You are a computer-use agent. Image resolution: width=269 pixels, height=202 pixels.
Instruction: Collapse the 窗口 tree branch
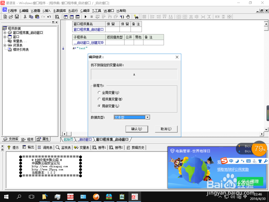tap(5, 37)
